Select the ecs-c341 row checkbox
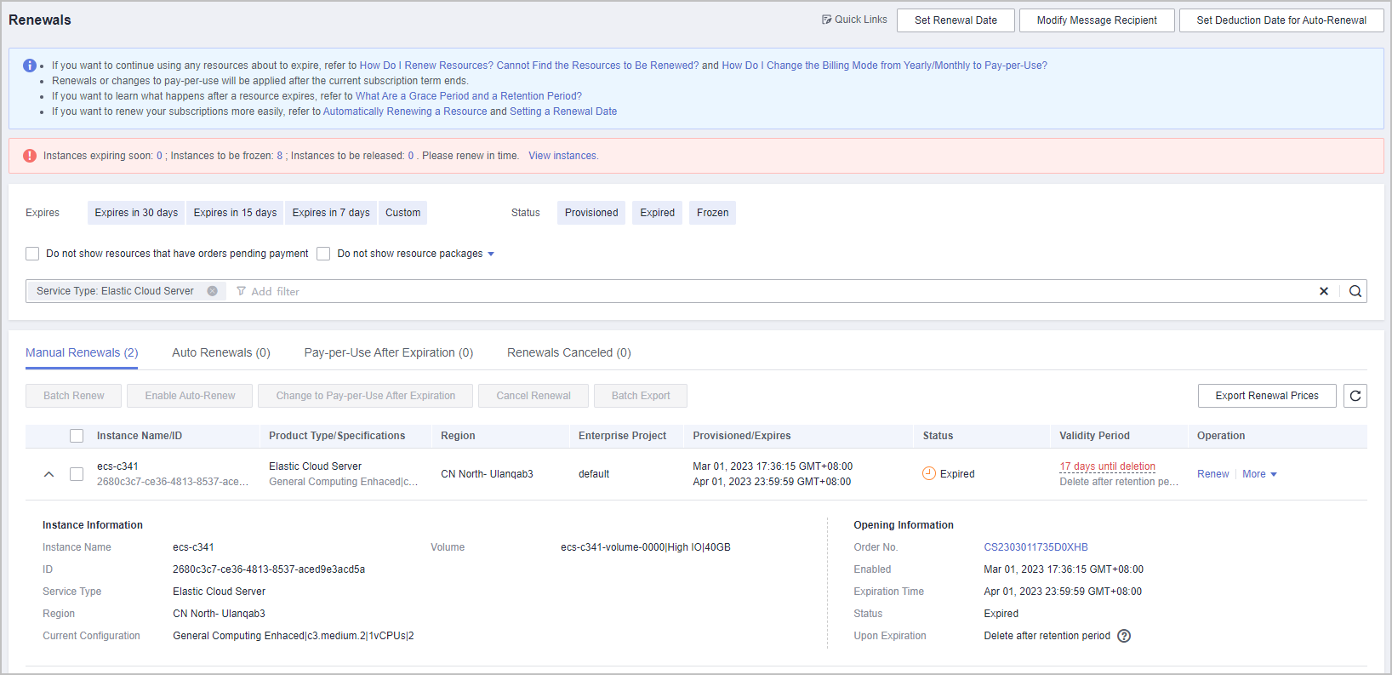 coord(77,474)
